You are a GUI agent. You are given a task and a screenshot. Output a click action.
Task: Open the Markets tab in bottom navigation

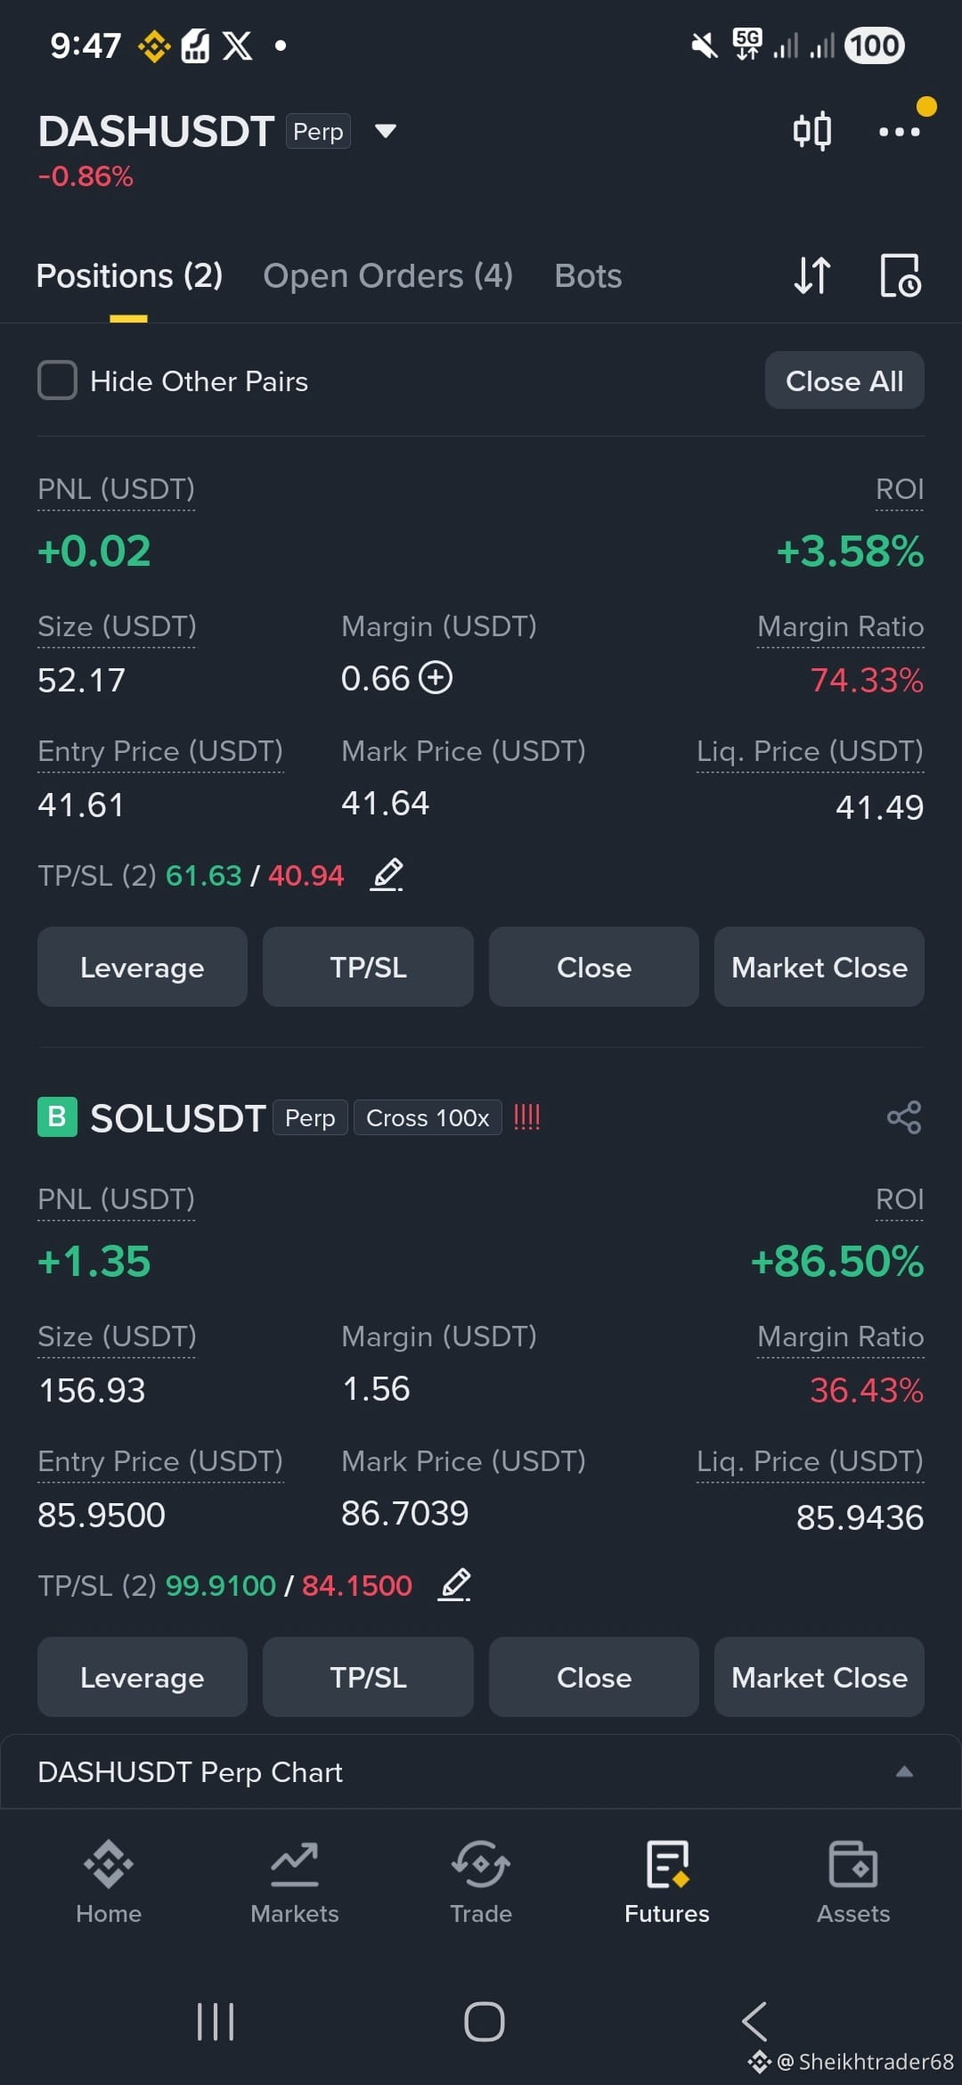(295, 1882)
